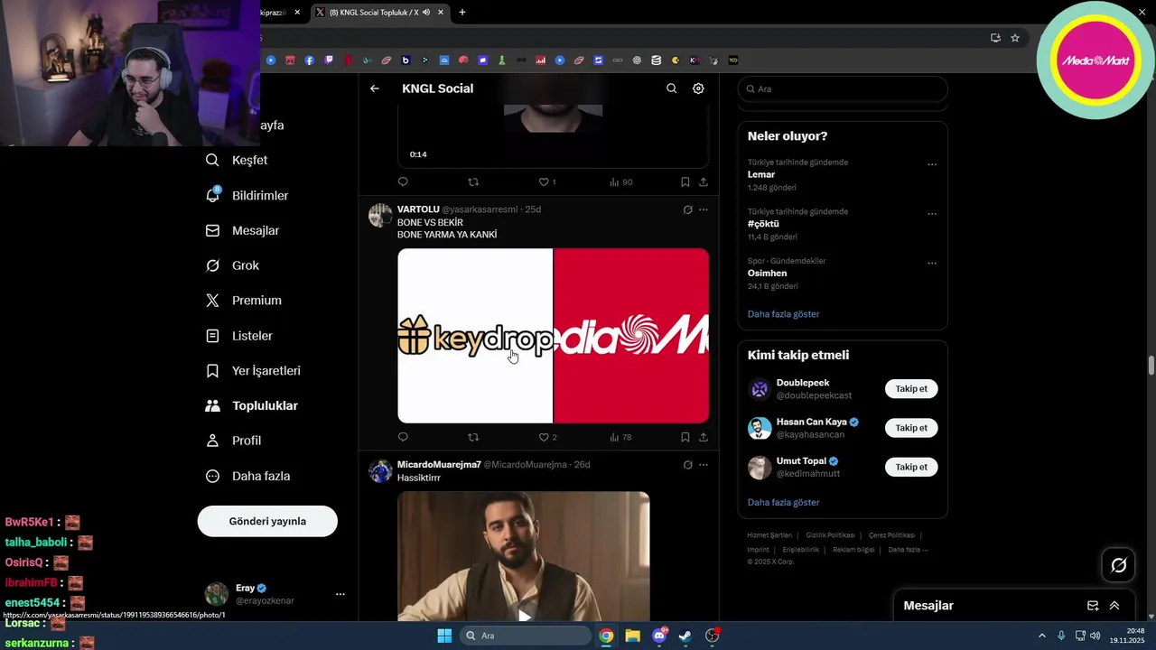Open Chrome from the taskbar

coord(606,636)
